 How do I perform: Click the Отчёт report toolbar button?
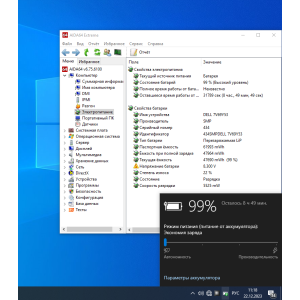[x=140, y=52]
